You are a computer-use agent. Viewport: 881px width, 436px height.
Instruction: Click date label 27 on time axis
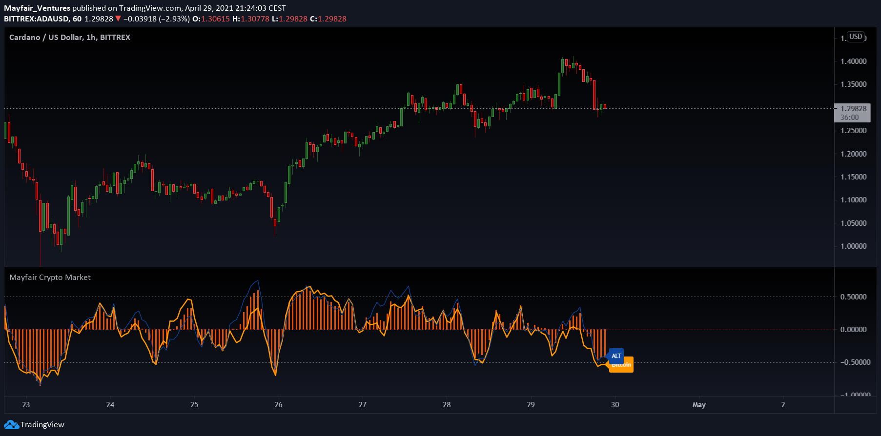coord(363,405)
